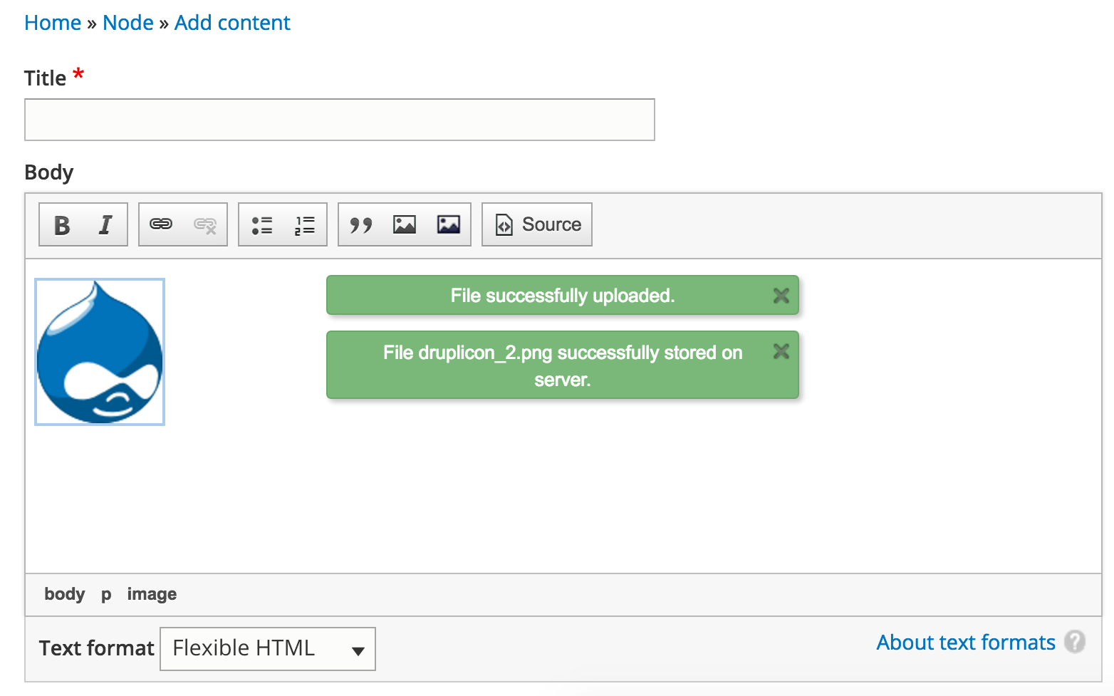Screen dimensions: 1114x696
Task: Select the p element in the element path
Action: pyautogui.click(x=105, y=593)
